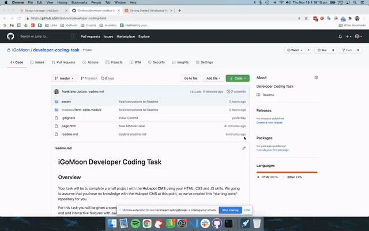The width and height of the screenshot is (369, 231).
Task: Open the Chrome extensions puzzle icon
Action: 350,18
